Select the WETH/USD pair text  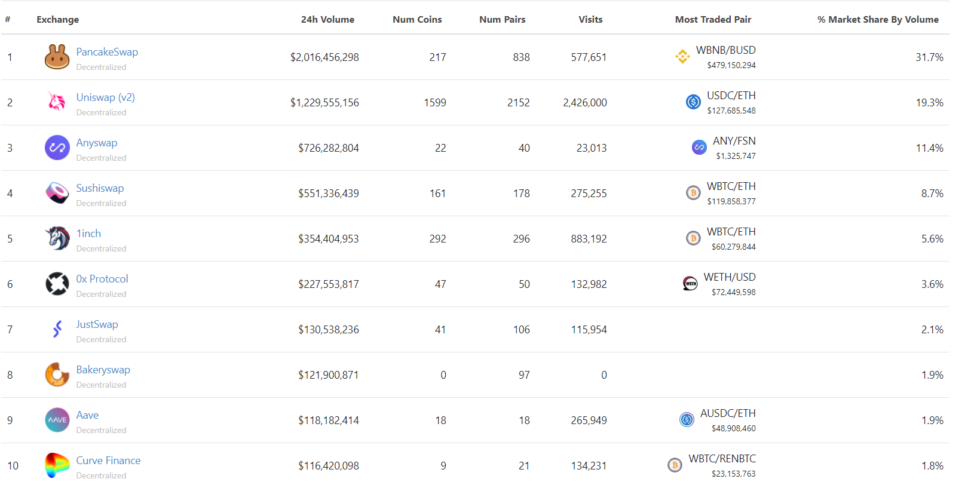[x=730, y=277]
